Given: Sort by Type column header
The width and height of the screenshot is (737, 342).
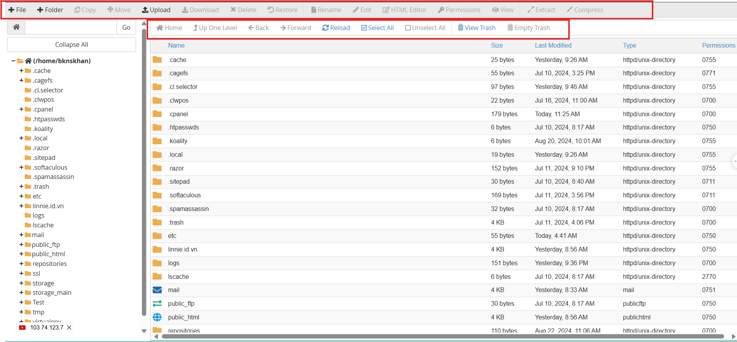Looking at the screenshot, I should pos(629,45).
